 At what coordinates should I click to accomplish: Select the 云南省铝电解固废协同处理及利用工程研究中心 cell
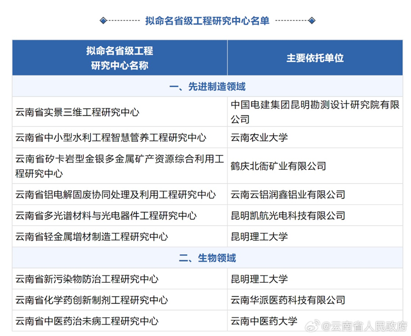[116, 195]
